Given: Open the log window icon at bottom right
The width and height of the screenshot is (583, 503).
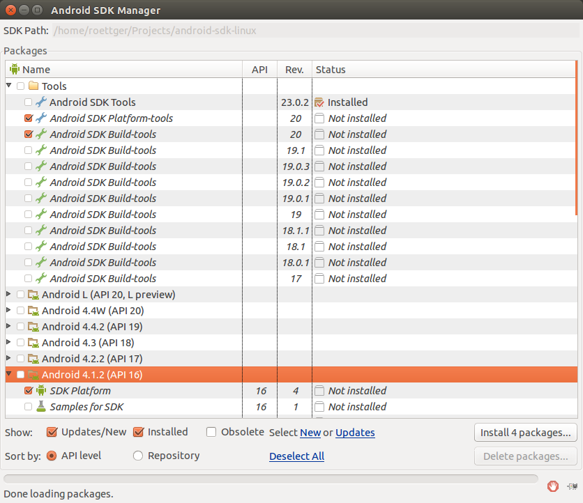Looking at the screenshot, I should [x=572, y=486].
